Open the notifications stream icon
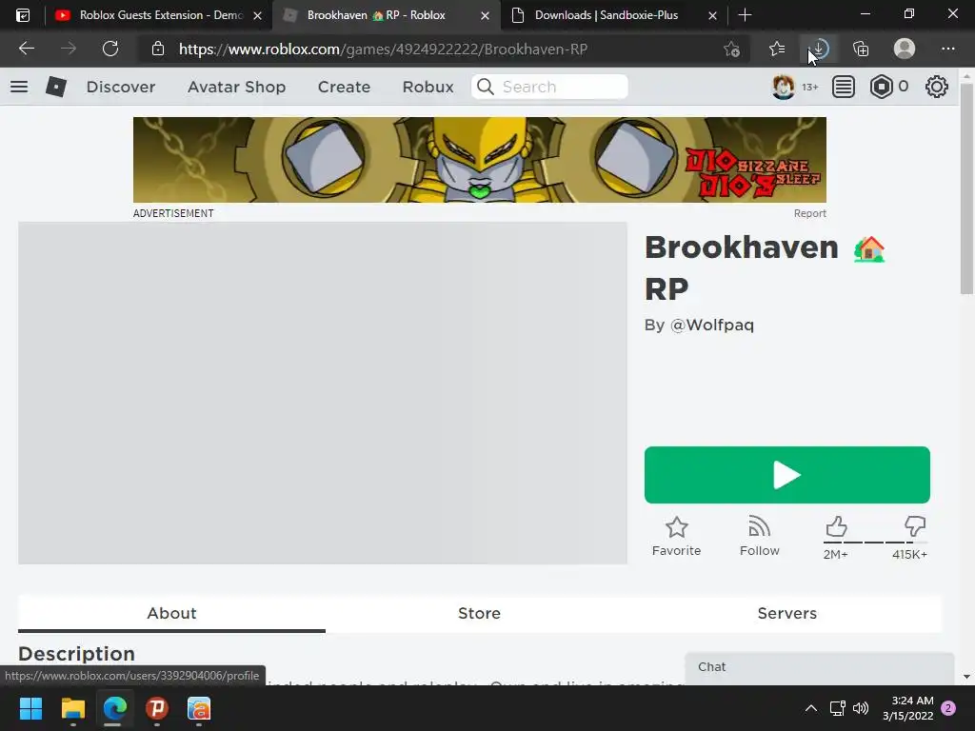 click(x=844, y=87)
